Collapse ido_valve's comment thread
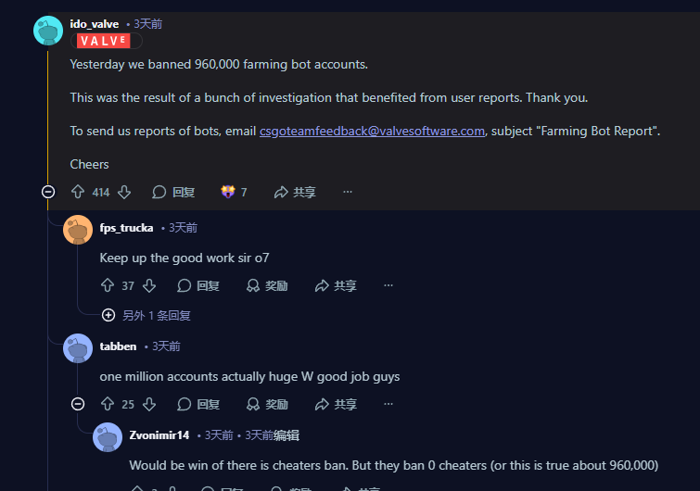This screenshot has height=491, width=700. point(48,192)
